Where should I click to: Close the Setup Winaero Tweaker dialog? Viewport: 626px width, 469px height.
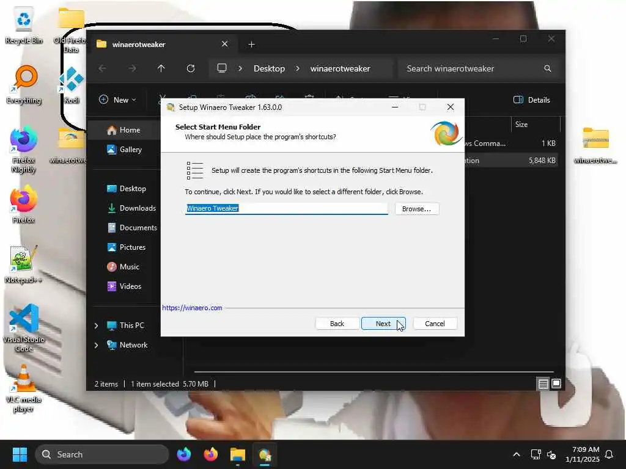click(451, 107)
